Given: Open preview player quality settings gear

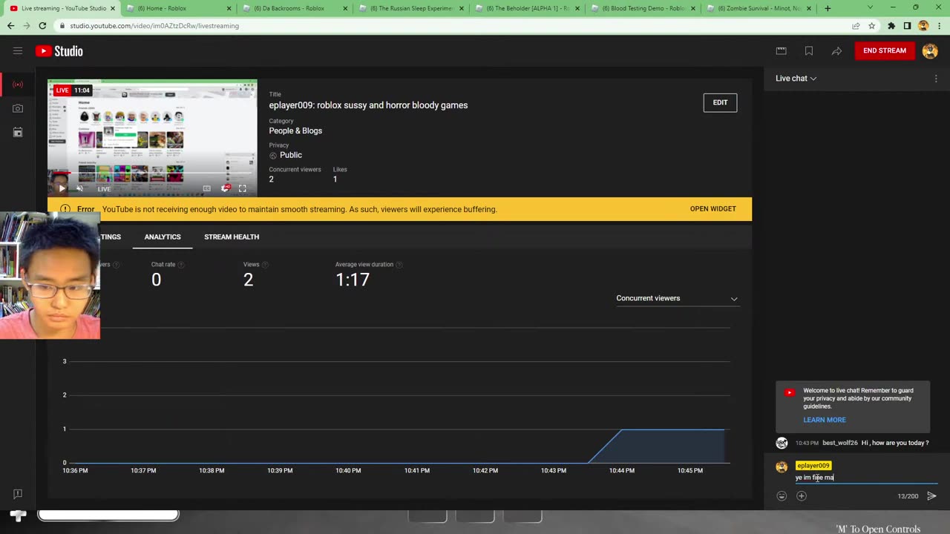Looking at the screenshot, I should (225, 188).
